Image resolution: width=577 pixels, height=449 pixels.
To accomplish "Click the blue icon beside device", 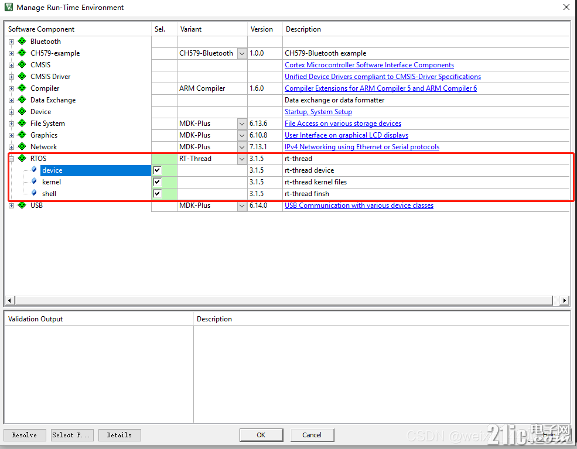I will 34,170.
